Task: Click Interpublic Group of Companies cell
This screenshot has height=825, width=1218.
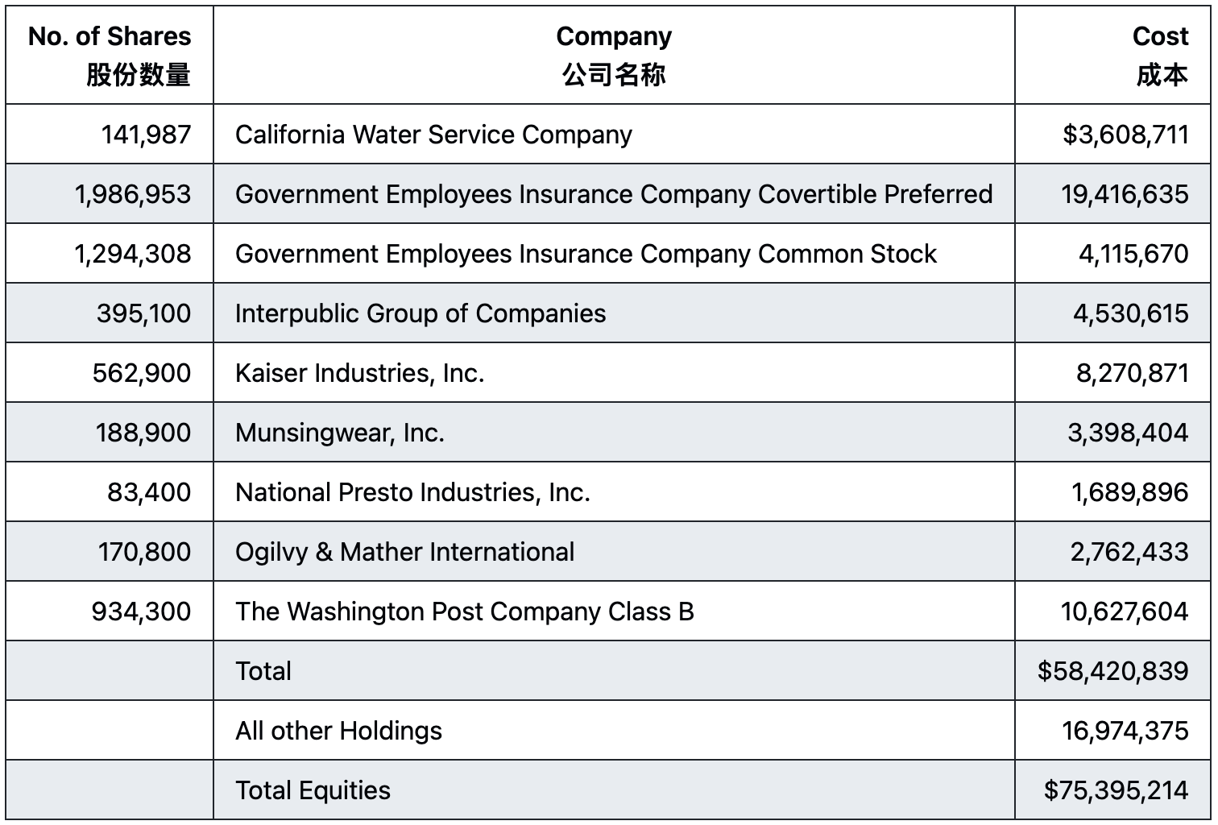Action: click(614, 313)
